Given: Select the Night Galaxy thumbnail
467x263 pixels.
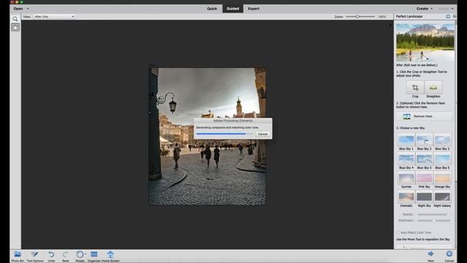Looking at the screenshot, I should [x=442, y=197].
